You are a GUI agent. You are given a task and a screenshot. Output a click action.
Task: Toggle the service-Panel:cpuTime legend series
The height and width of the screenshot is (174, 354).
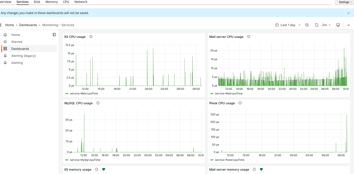[x=229, y=160]
